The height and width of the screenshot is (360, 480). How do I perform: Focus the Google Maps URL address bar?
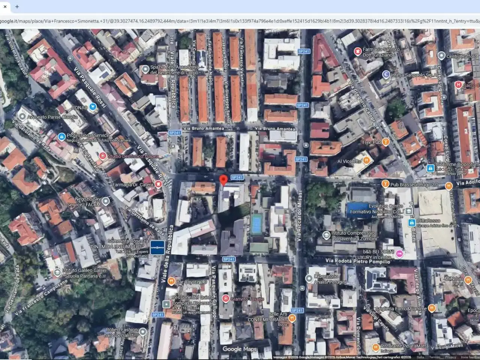tap(240, 21)
